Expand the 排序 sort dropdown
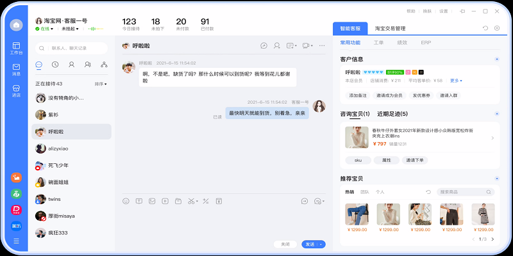The height and width of the screenshot is (256, 513). pyautogui.click(x=101, y=84)
